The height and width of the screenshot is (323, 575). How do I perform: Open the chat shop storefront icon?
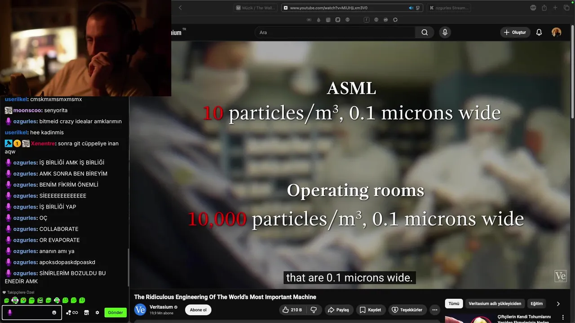[x=87, y=313]
